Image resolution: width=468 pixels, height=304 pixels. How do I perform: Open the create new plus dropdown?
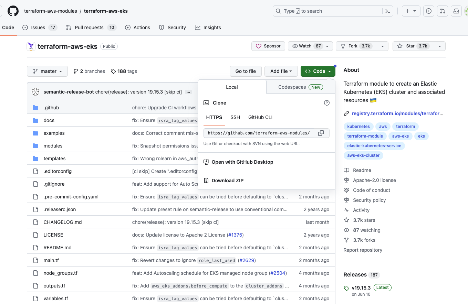click(x=411, y=11)
